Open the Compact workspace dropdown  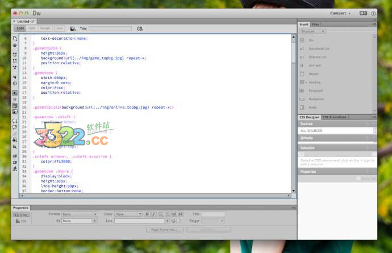coord(341,13)
